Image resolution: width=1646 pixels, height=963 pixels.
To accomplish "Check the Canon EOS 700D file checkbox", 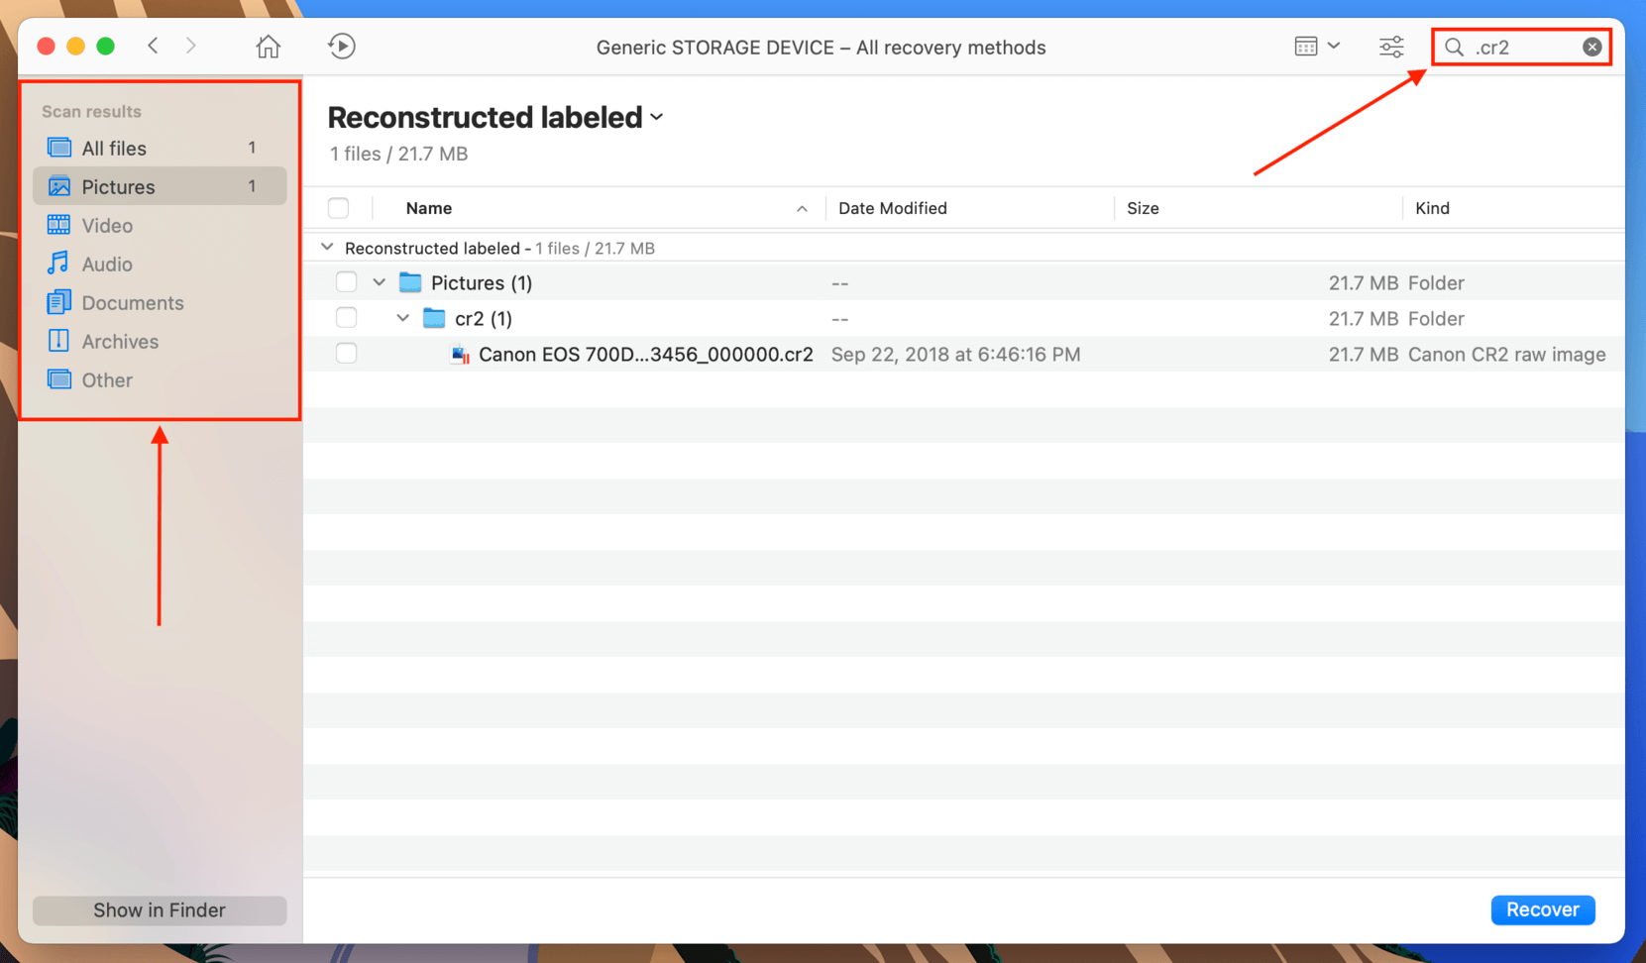I will 346,354.
